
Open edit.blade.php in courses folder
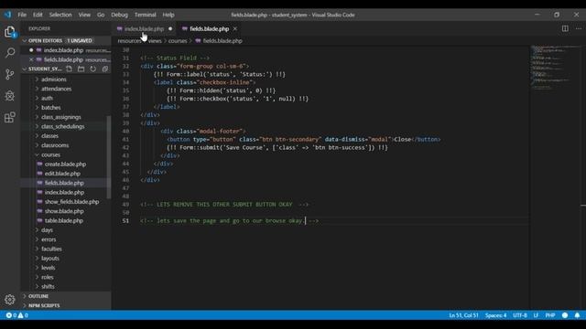tap(62, 174)
